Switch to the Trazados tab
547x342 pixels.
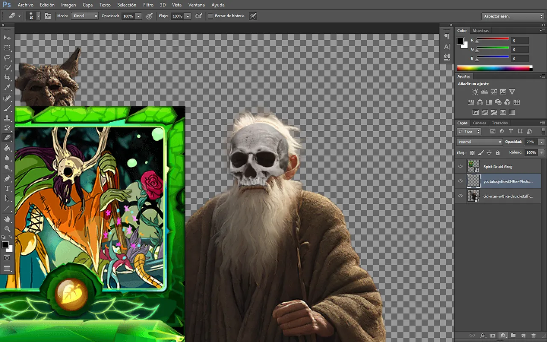500,123
